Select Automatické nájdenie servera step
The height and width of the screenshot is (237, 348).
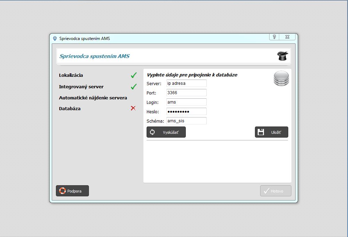point(93,98)
